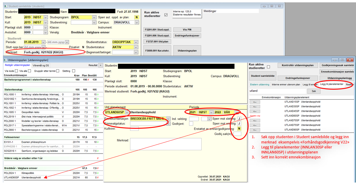
Task: Add UTLAND30SP using its arrow button
Action: click(255, 106)
